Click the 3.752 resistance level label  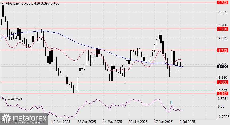coord(223,51)
